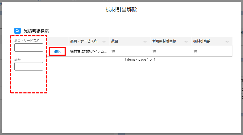This screenshot has height=135, width=243.
Task: Sort by the 数量 column header
Action: [115, 41]
